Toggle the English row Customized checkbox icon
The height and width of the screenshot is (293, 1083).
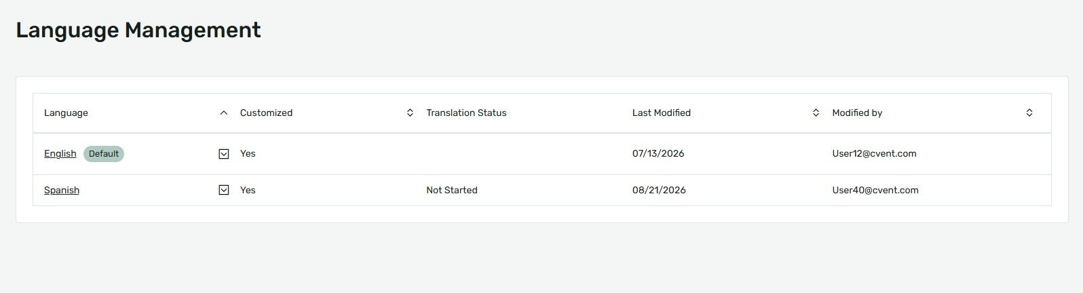coord(224,154)
